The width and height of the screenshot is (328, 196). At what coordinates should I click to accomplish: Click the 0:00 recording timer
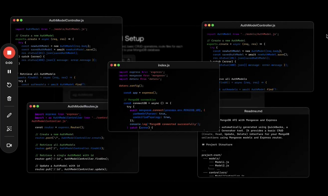(9, 63)
